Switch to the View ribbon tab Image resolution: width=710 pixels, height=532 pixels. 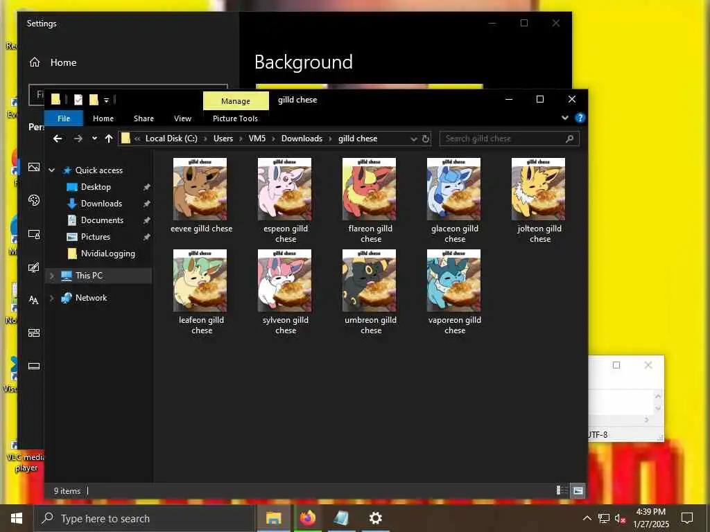(x=182, y=118)
